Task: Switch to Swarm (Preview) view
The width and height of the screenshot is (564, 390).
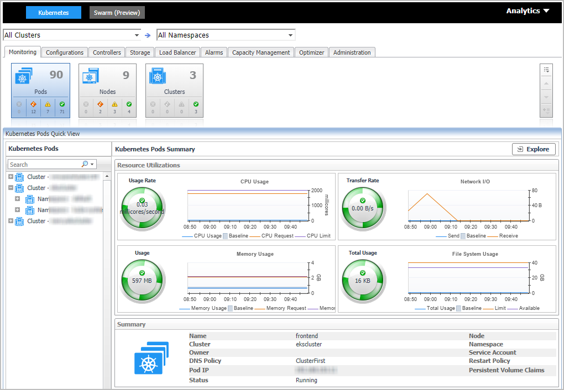Action: [117, 13]
